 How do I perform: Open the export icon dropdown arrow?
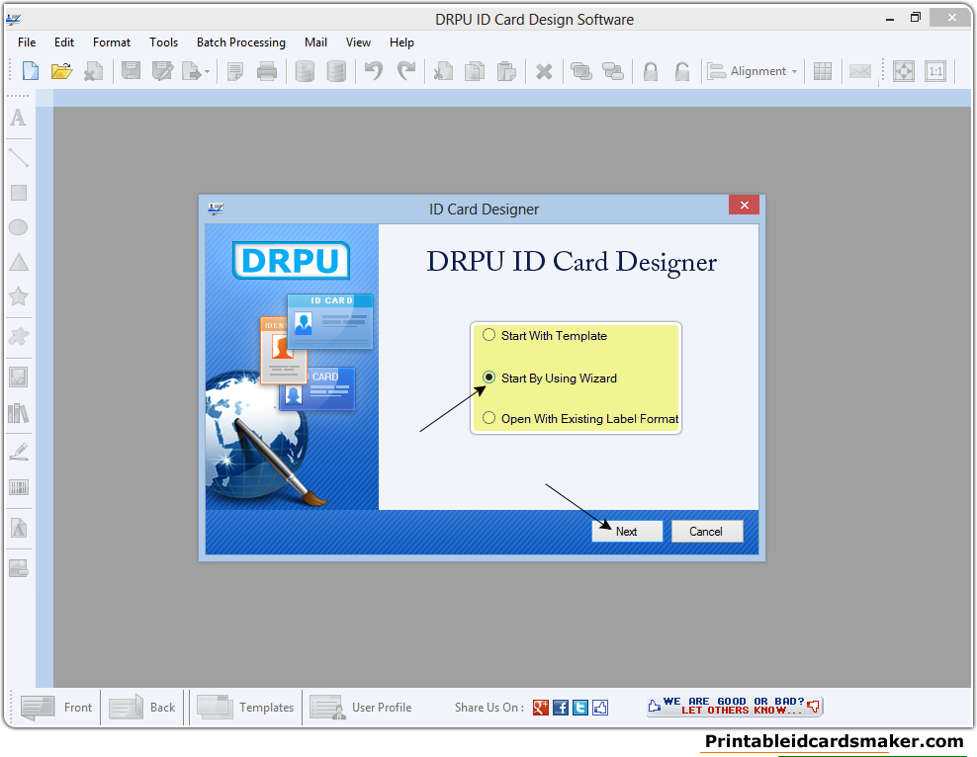click(208, 72)
